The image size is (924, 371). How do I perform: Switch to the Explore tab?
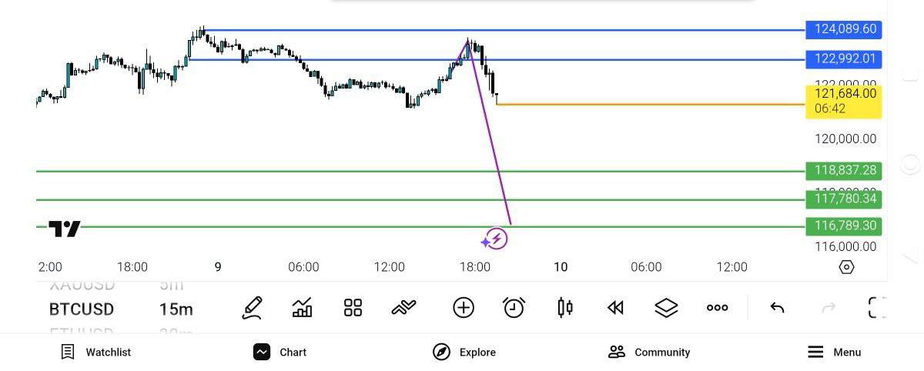point(464,352)
